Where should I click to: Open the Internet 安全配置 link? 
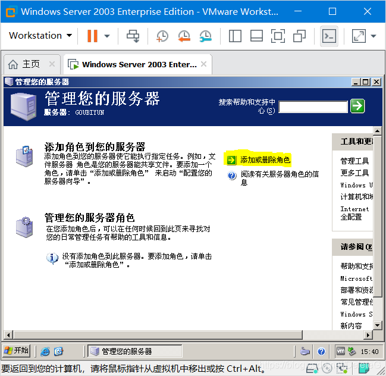click(354, 213)
